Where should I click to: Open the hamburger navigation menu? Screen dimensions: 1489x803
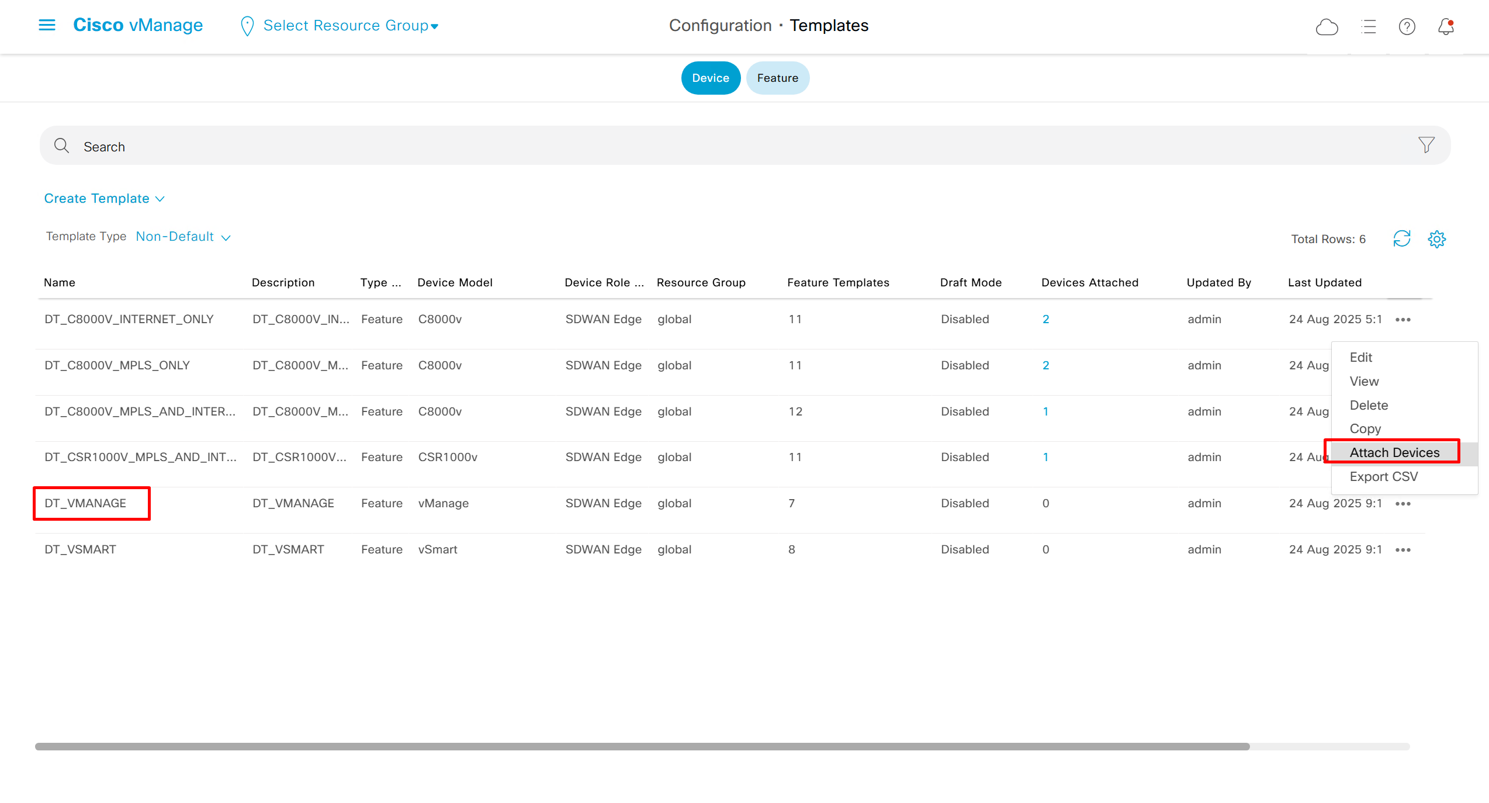[47, 25]
